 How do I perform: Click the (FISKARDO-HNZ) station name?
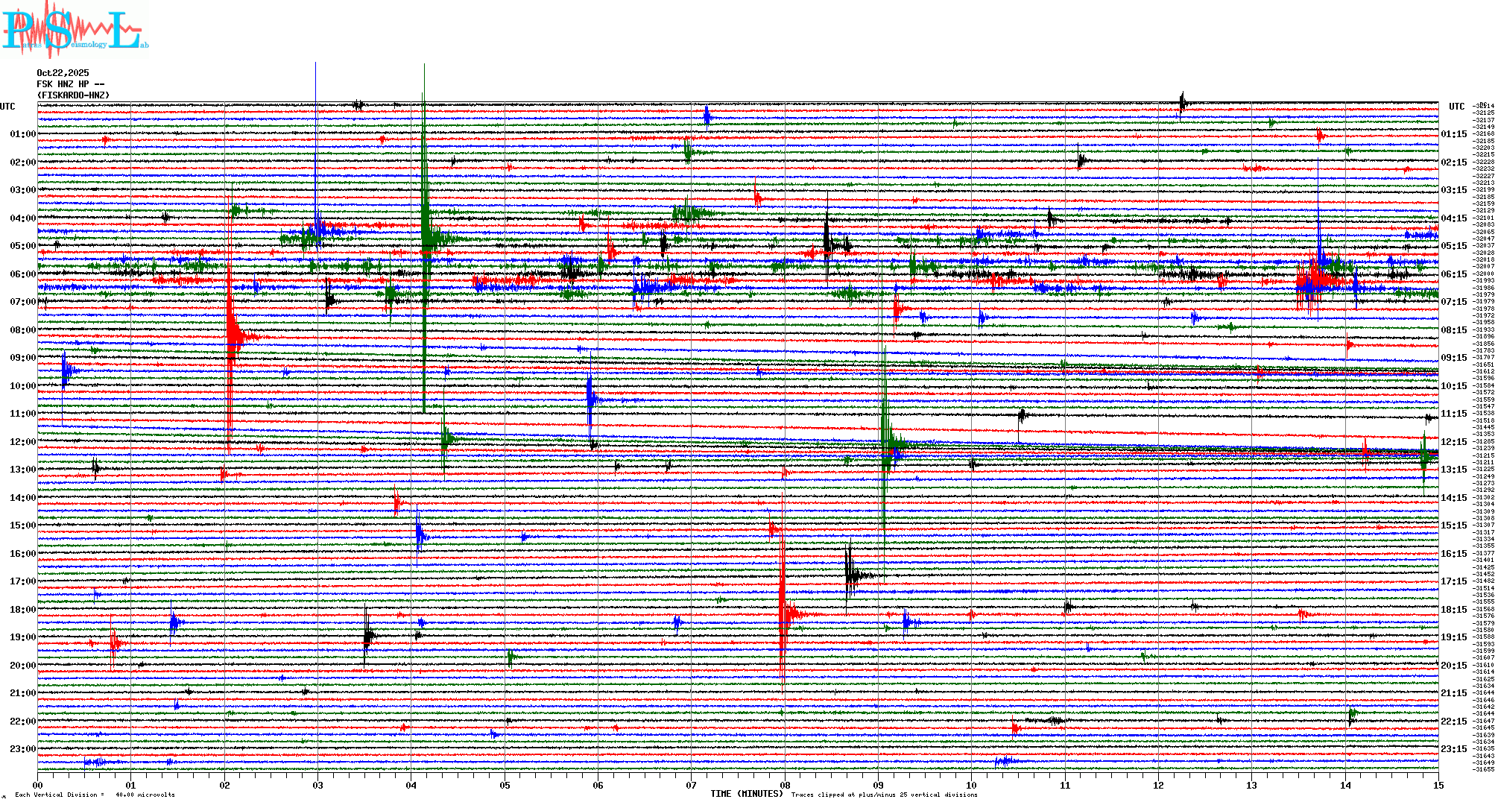(x=73, y=95)
